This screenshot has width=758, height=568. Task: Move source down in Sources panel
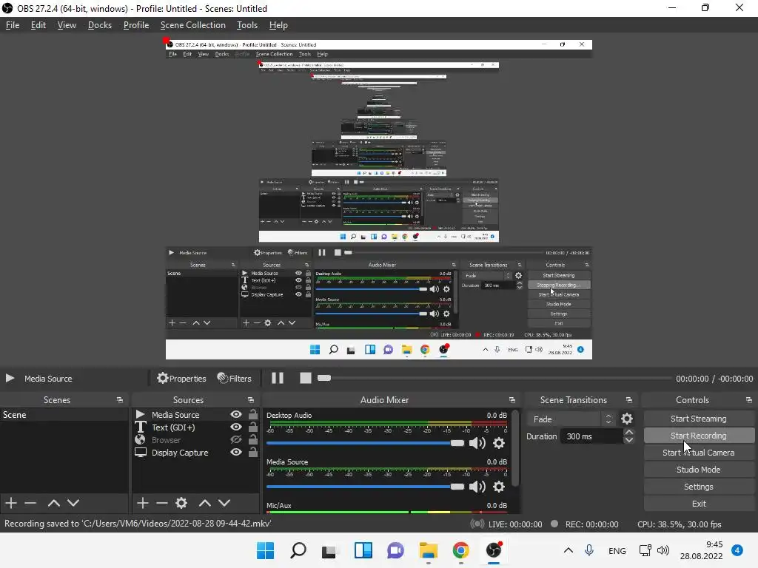pyautogui.click(x=224, y=503)
